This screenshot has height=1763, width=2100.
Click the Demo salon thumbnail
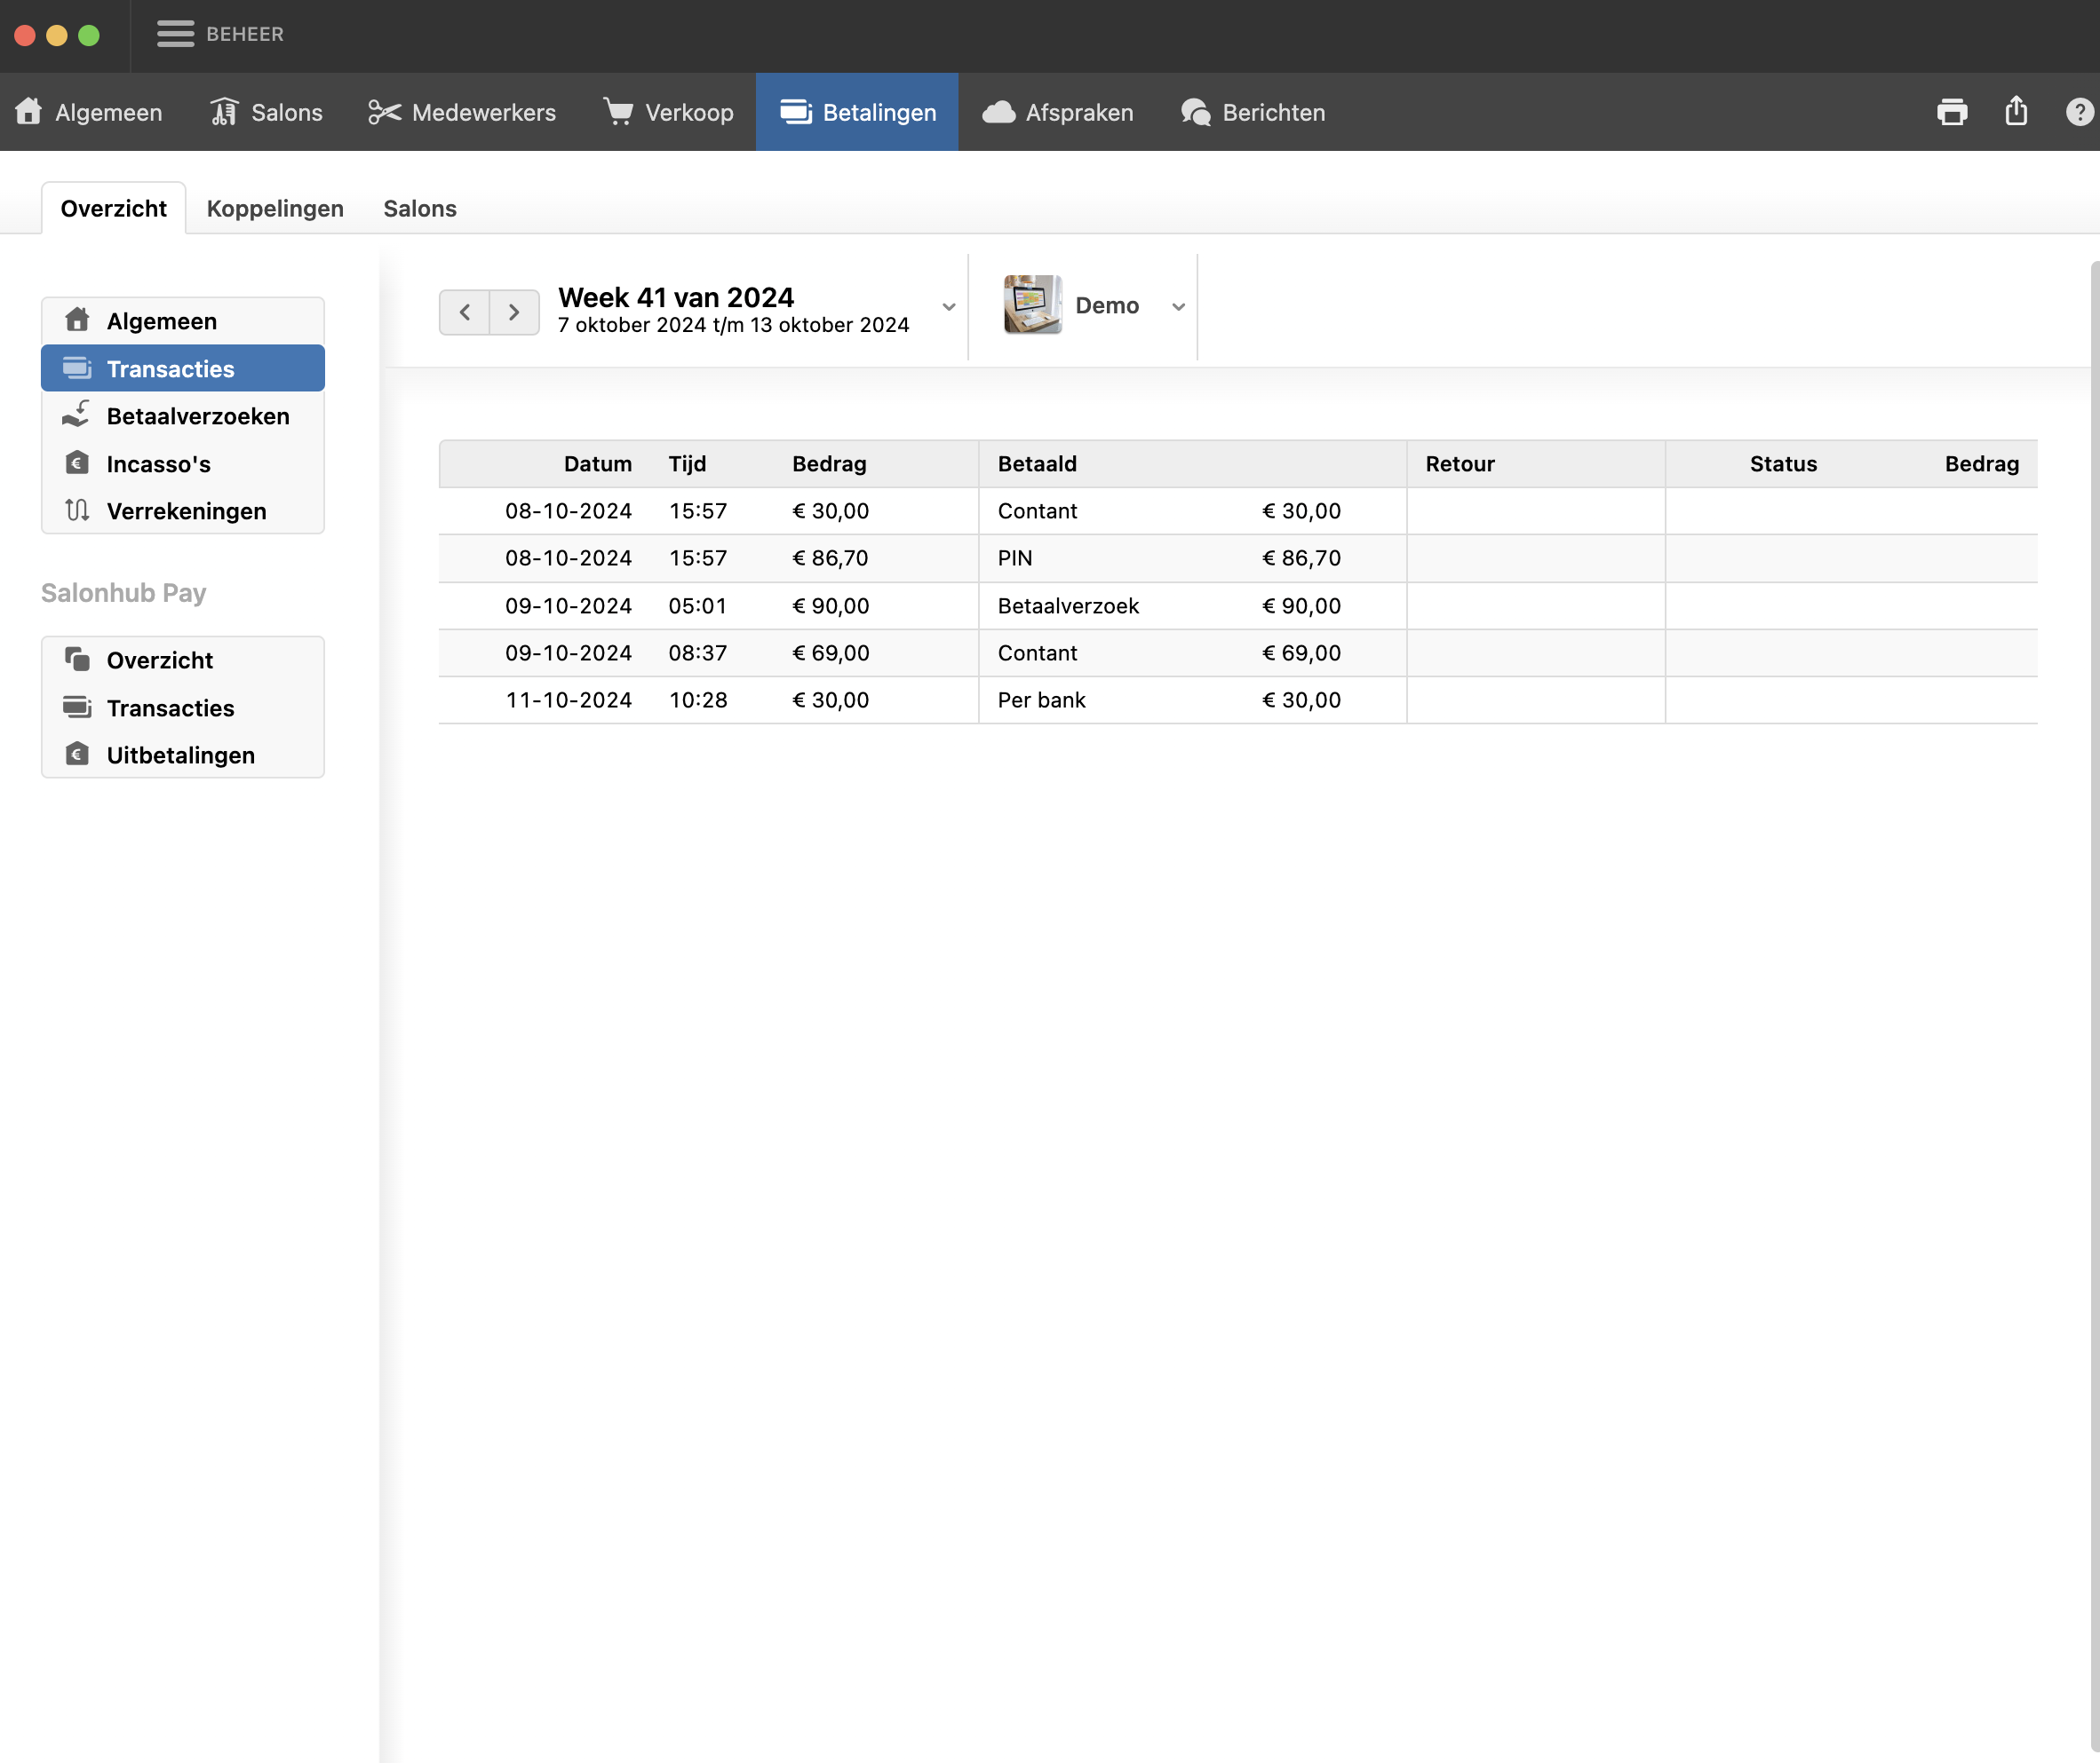pyautogui.click(x=1032, y=304)
